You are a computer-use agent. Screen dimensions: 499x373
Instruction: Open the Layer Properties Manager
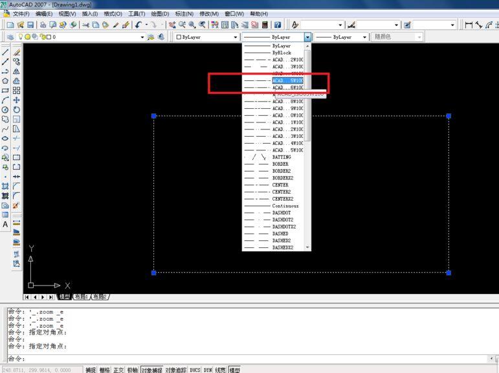10,37
